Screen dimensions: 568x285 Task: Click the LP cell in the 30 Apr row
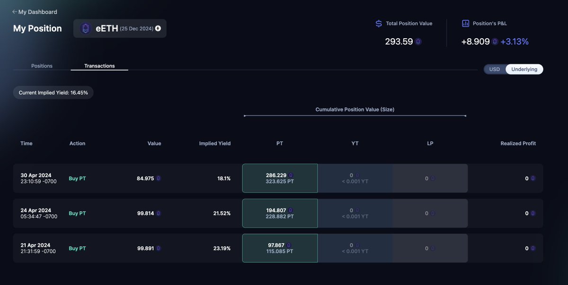pyautogui.click(x=430, y=178)
